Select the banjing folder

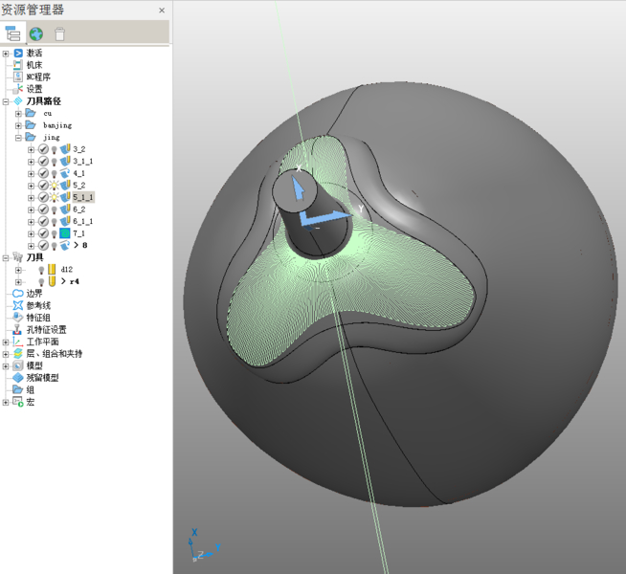click(56, 125)
